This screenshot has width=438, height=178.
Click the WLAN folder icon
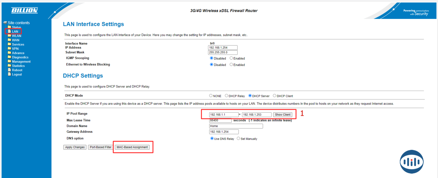(9, 36)
